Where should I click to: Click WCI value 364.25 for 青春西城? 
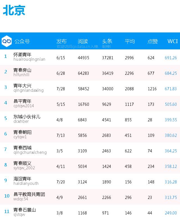click(171, 151)
